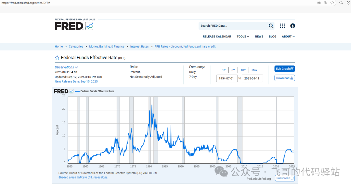This screenshot has width=351, height=186.
Task: Click the 1980 label on the x-axis
Action: [149, 166]
